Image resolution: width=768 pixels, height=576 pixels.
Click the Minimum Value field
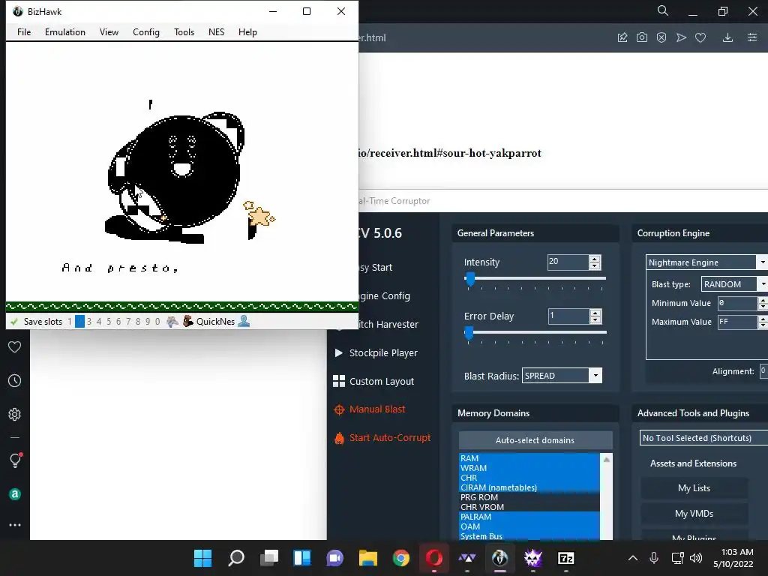point(737,303)
